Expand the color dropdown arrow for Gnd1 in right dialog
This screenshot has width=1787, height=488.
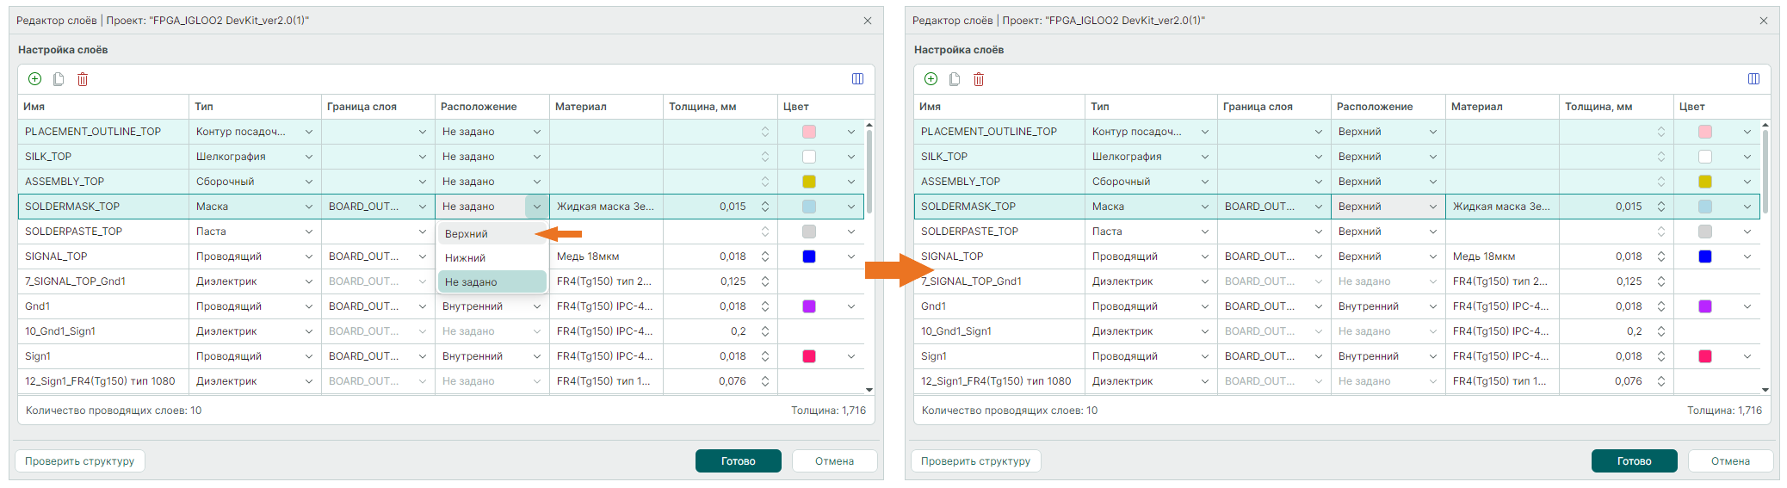(x=1747, y=306)
